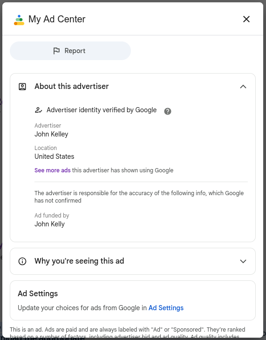Click the John Kelley advertiser name
266x340 pixels.
coord(51,134)
